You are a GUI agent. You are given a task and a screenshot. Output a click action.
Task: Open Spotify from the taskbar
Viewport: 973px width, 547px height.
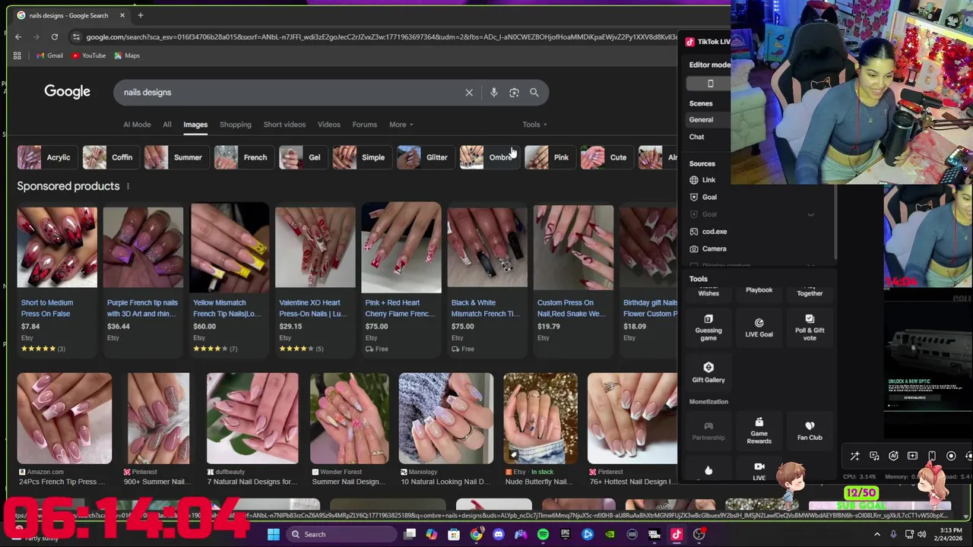[x=543, y=534]
